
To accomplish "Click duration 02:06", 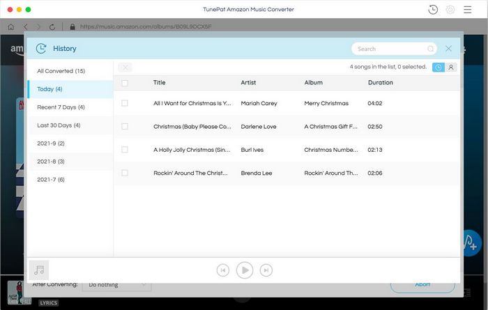I will coord(375,173).
